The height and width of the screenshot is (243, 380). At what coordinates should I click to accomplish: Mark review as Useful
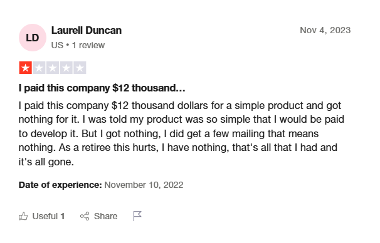pos(41,216)
